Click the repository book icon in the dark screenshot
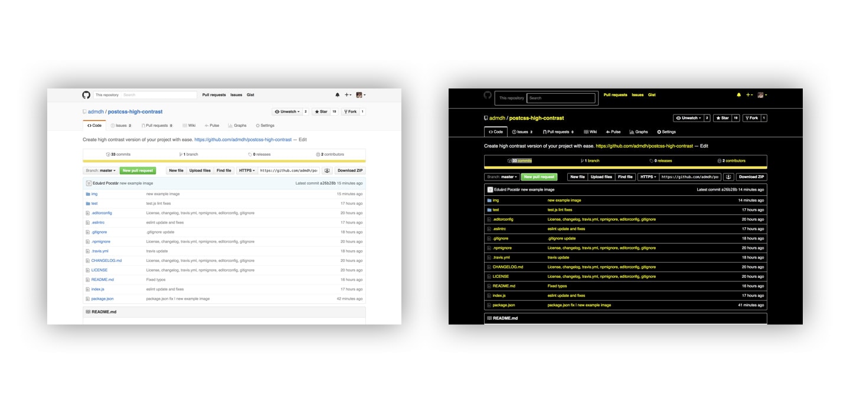This screenshot has height=413, width=850. tap(486, 118)
